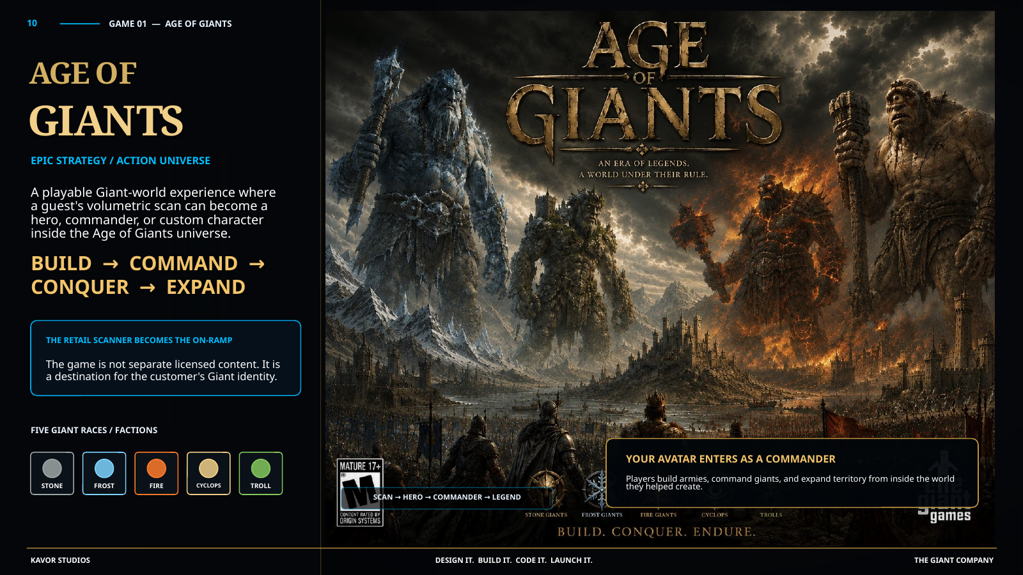The image size is (1023, 575).
Task: Click the 'GAME 01 — AGE OF GIANTS' header
Action: pyautogui.click(x=170, y=24)
